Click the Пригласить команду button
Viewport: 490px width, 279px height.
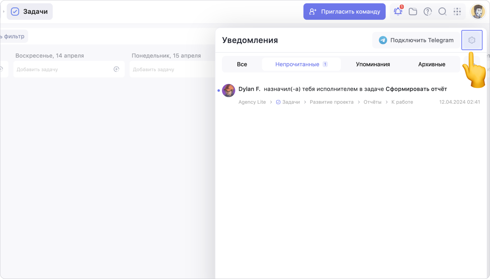point(344,12)
